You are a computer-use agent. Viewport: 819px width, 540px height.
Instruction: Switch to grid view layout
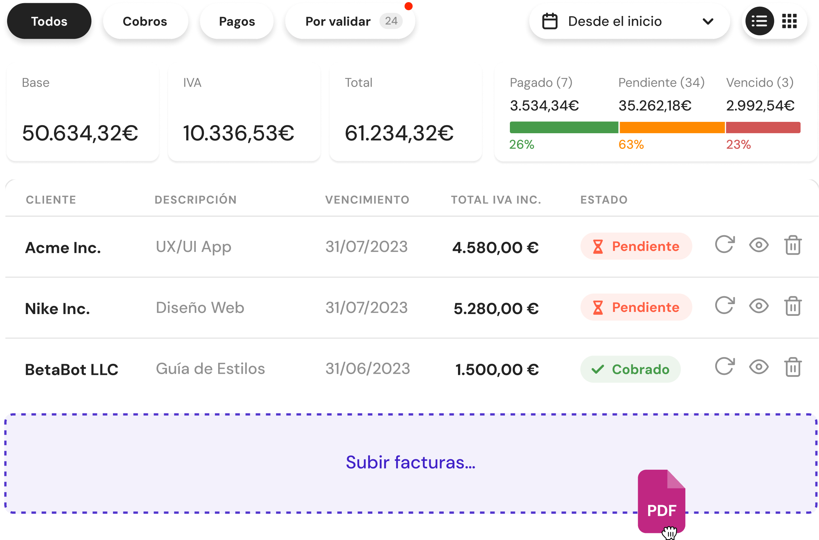click(790, 21)
